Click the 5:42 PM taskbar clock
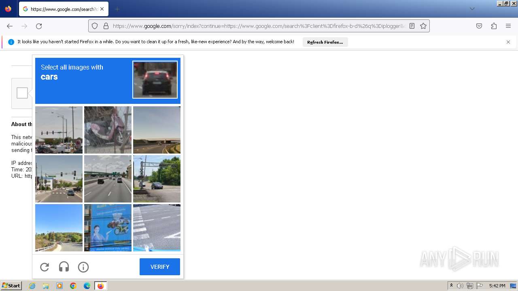Viewport: 518px width, 291px height. [497, 286]
